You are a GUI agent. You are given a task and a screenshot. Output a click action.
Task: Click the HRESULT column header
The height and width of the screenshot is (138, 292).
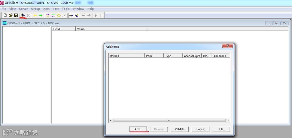click(x=221, y=56)
